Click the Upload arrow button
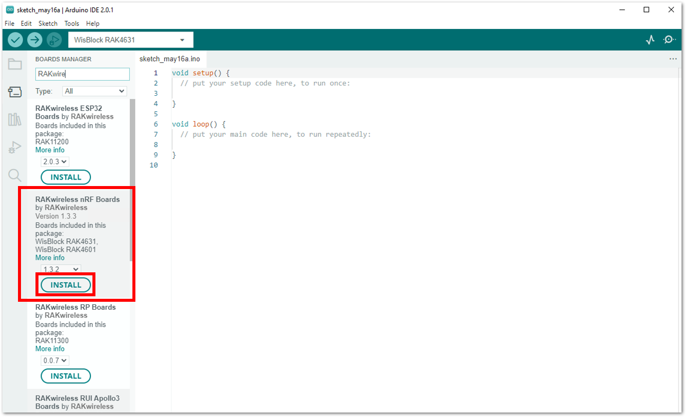Viewport: 686px width, 417px height. [34, 39]
